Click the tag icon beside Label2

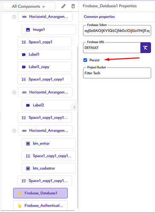(x=28, y=105)
